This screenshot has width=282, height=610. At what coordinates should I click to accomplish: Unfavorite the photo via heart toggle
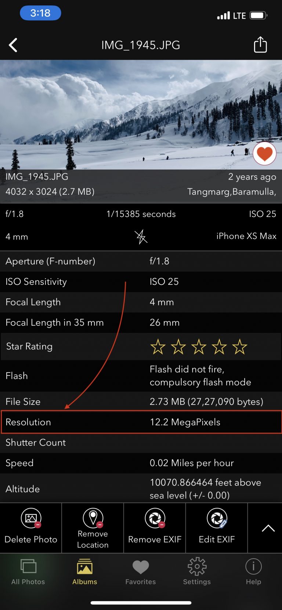click(x=265, y=154)
